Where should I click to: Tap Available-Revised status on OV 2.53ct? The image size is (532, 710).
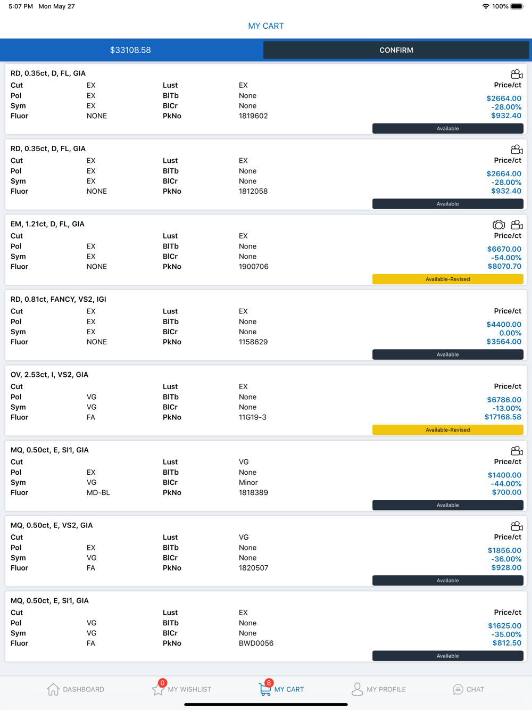click(447, 430)
